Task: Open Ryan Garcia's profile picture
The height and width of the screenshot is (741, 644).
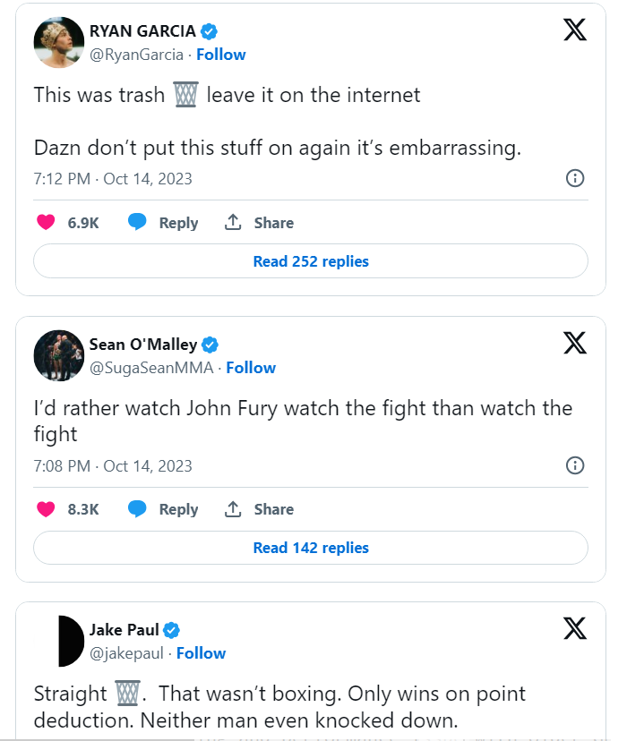Action: click(x=59, y=42)
